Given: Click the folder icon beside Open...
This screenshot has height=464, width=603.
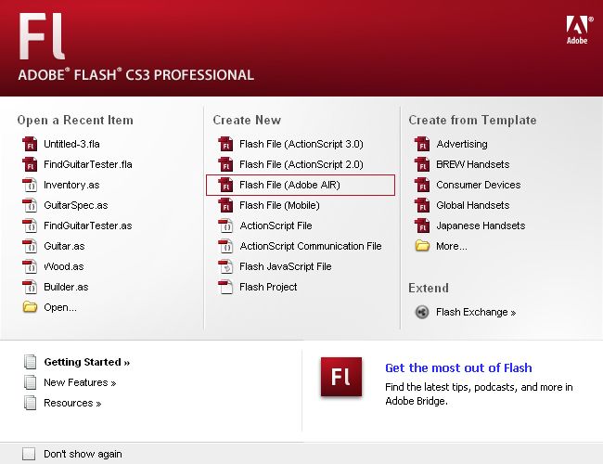Looking at the screenshot, I should coord(30,307).
